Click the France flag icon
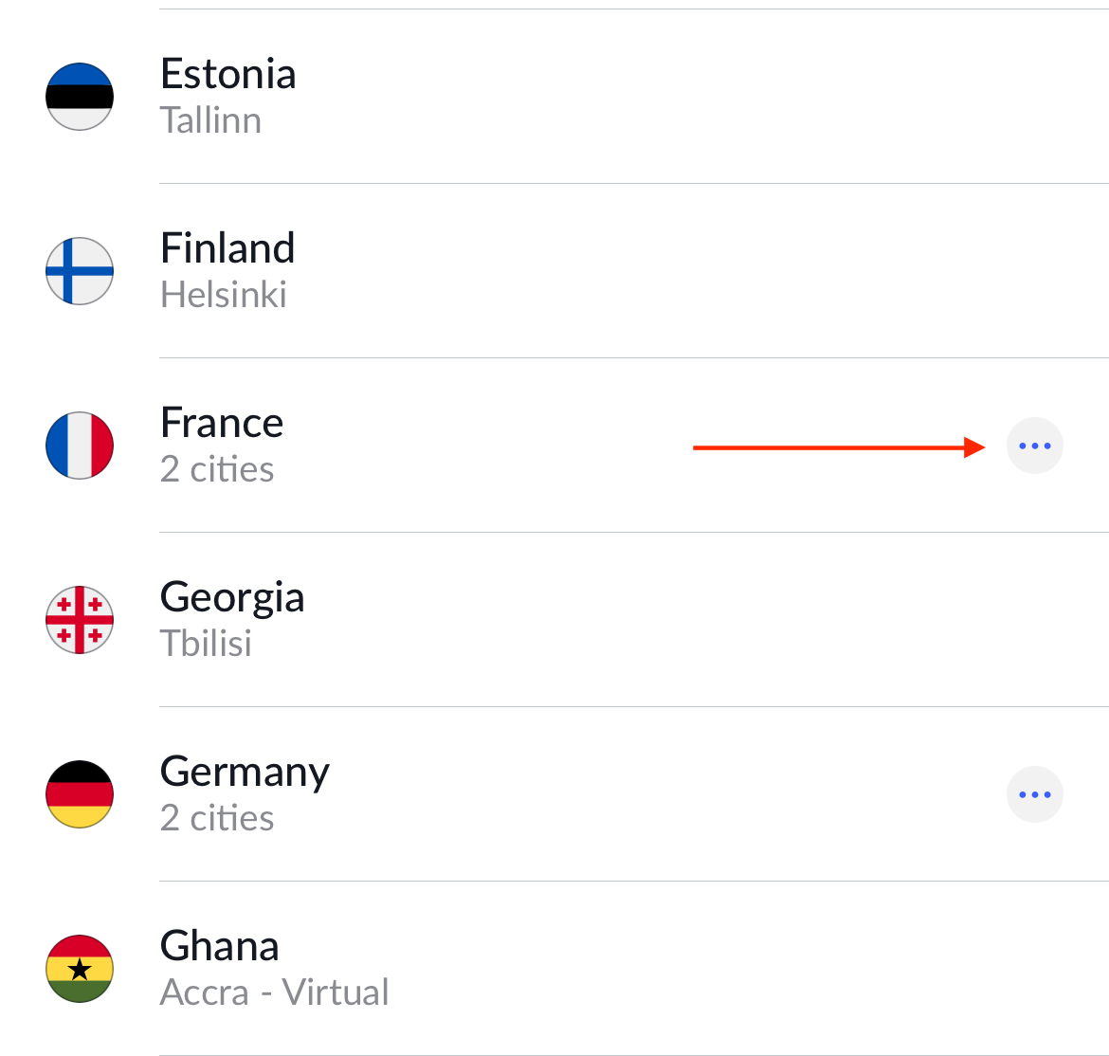Screen dimensions: 1109x1056 coord(80,446)
